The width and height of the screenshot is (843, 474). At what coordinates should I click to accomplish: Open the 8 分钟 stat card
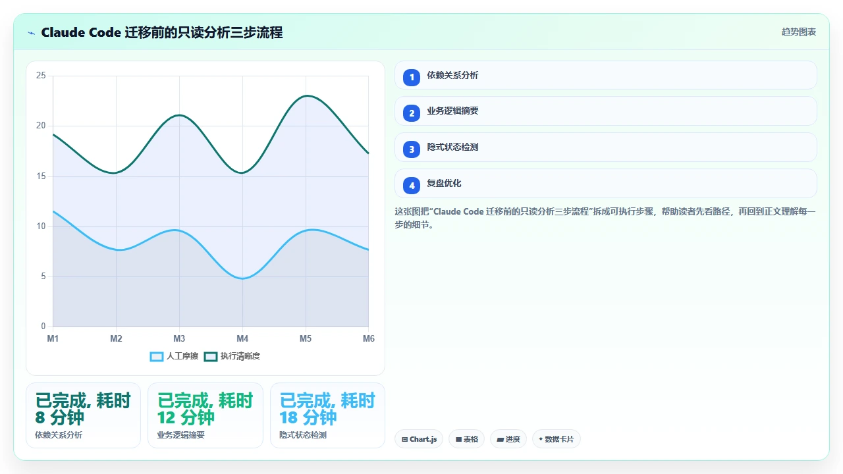click(x=83, y=415)
